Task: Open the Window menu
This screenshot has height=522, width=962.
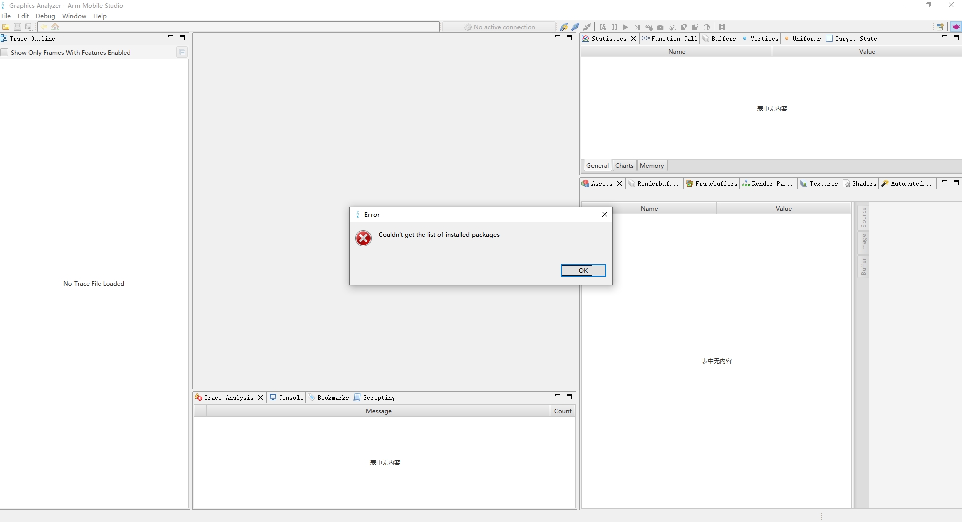Action: [74, 16]
